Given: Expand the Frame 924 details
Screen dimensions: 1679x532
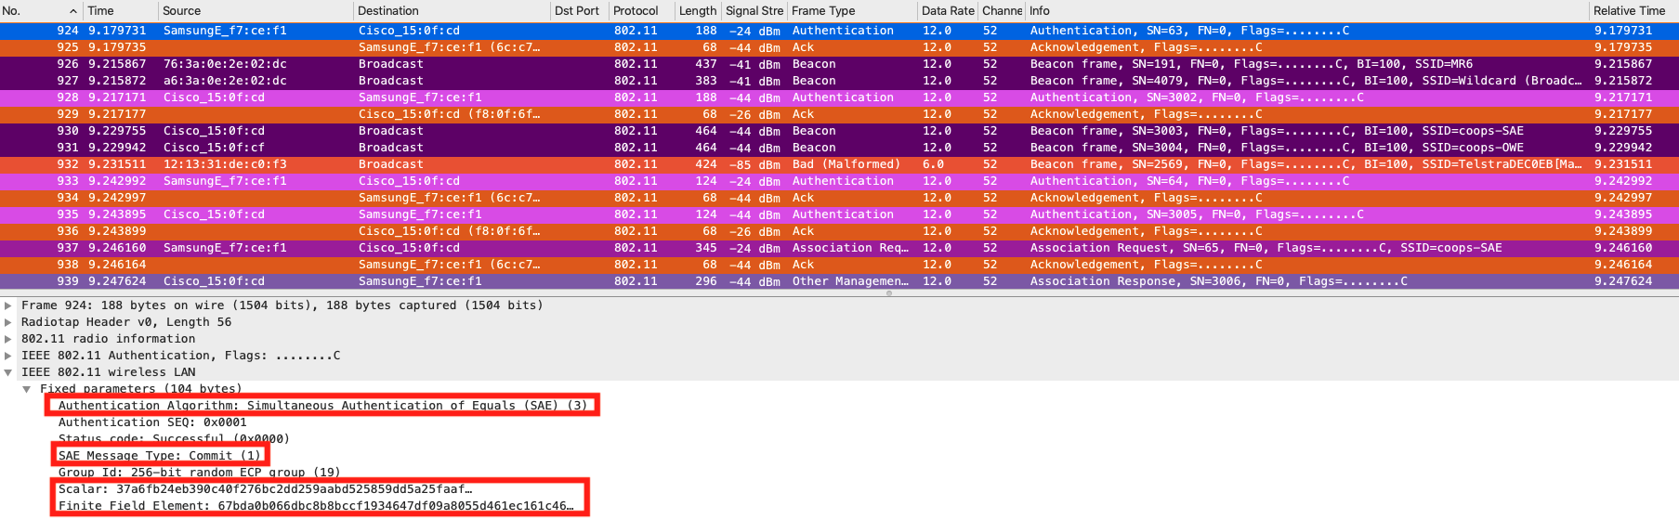Looking at the screenshot, I should (8, 305).
